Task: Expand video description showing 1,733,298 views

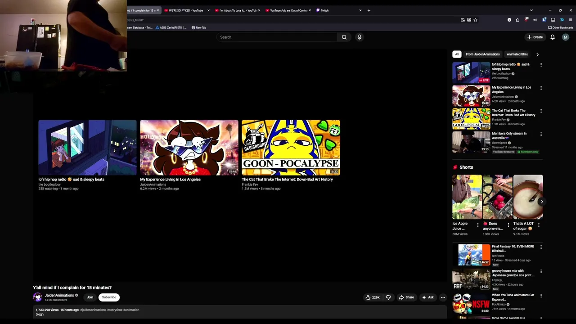Action: 241,312
